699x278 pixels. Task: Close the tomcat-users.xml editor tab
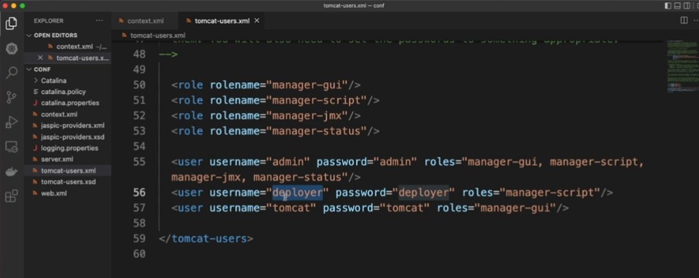click(x=256, y=21)
